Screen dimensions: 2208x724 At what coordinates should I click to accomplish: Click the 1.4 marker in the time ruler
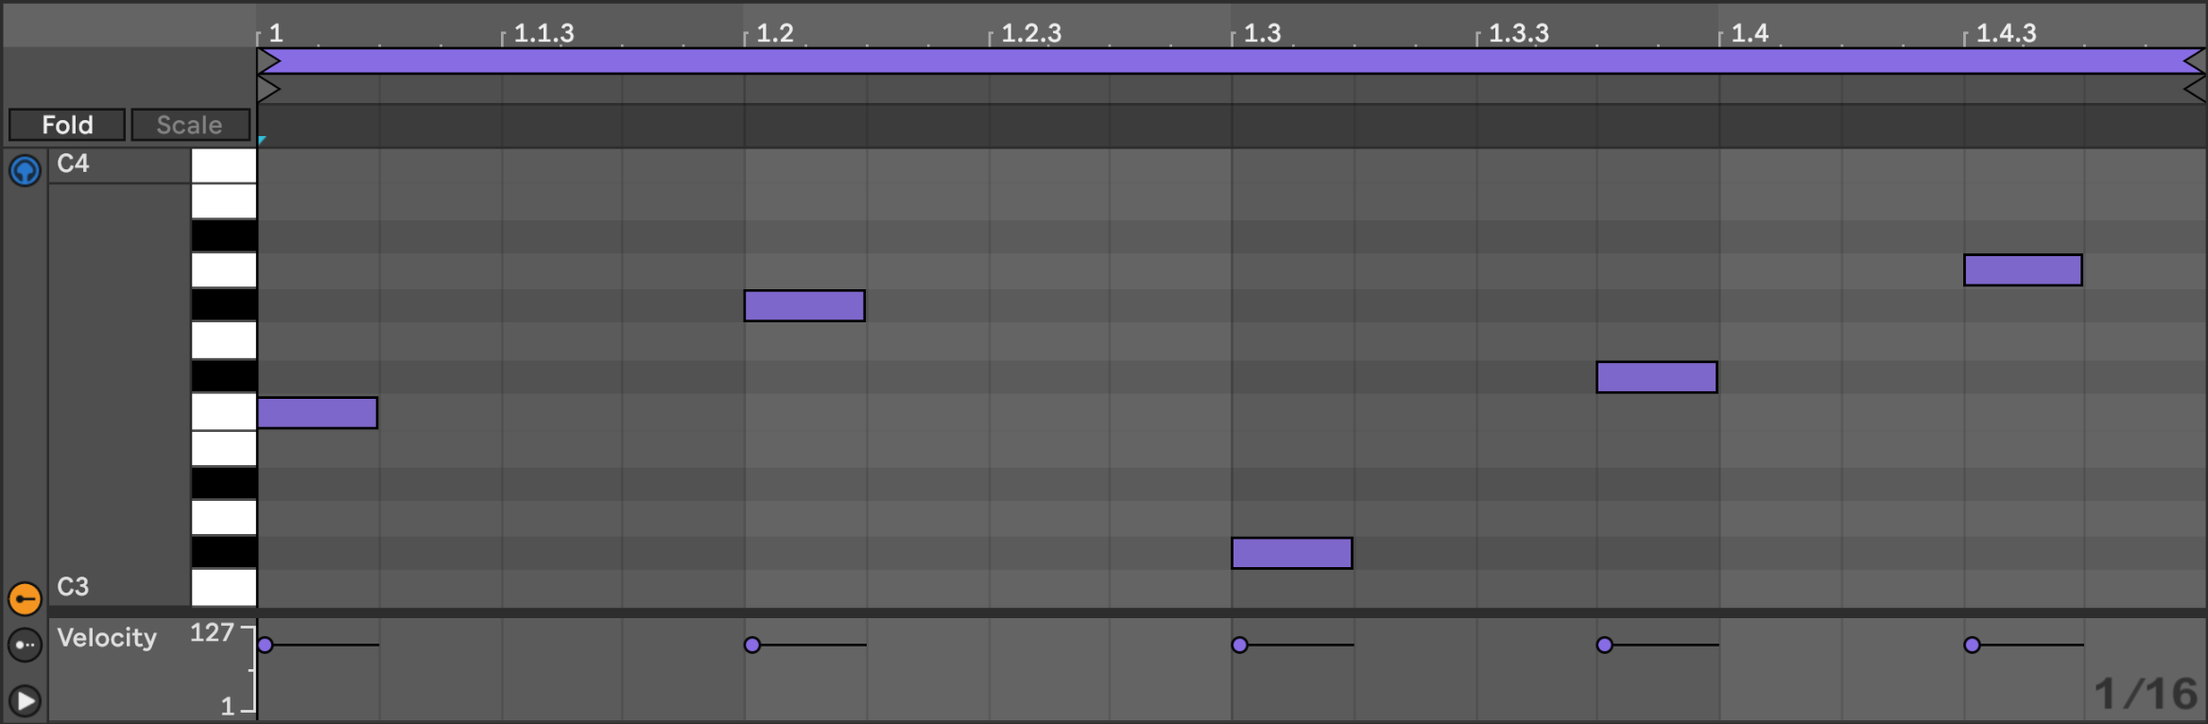pyautogui.click(x=1749, y=34)
